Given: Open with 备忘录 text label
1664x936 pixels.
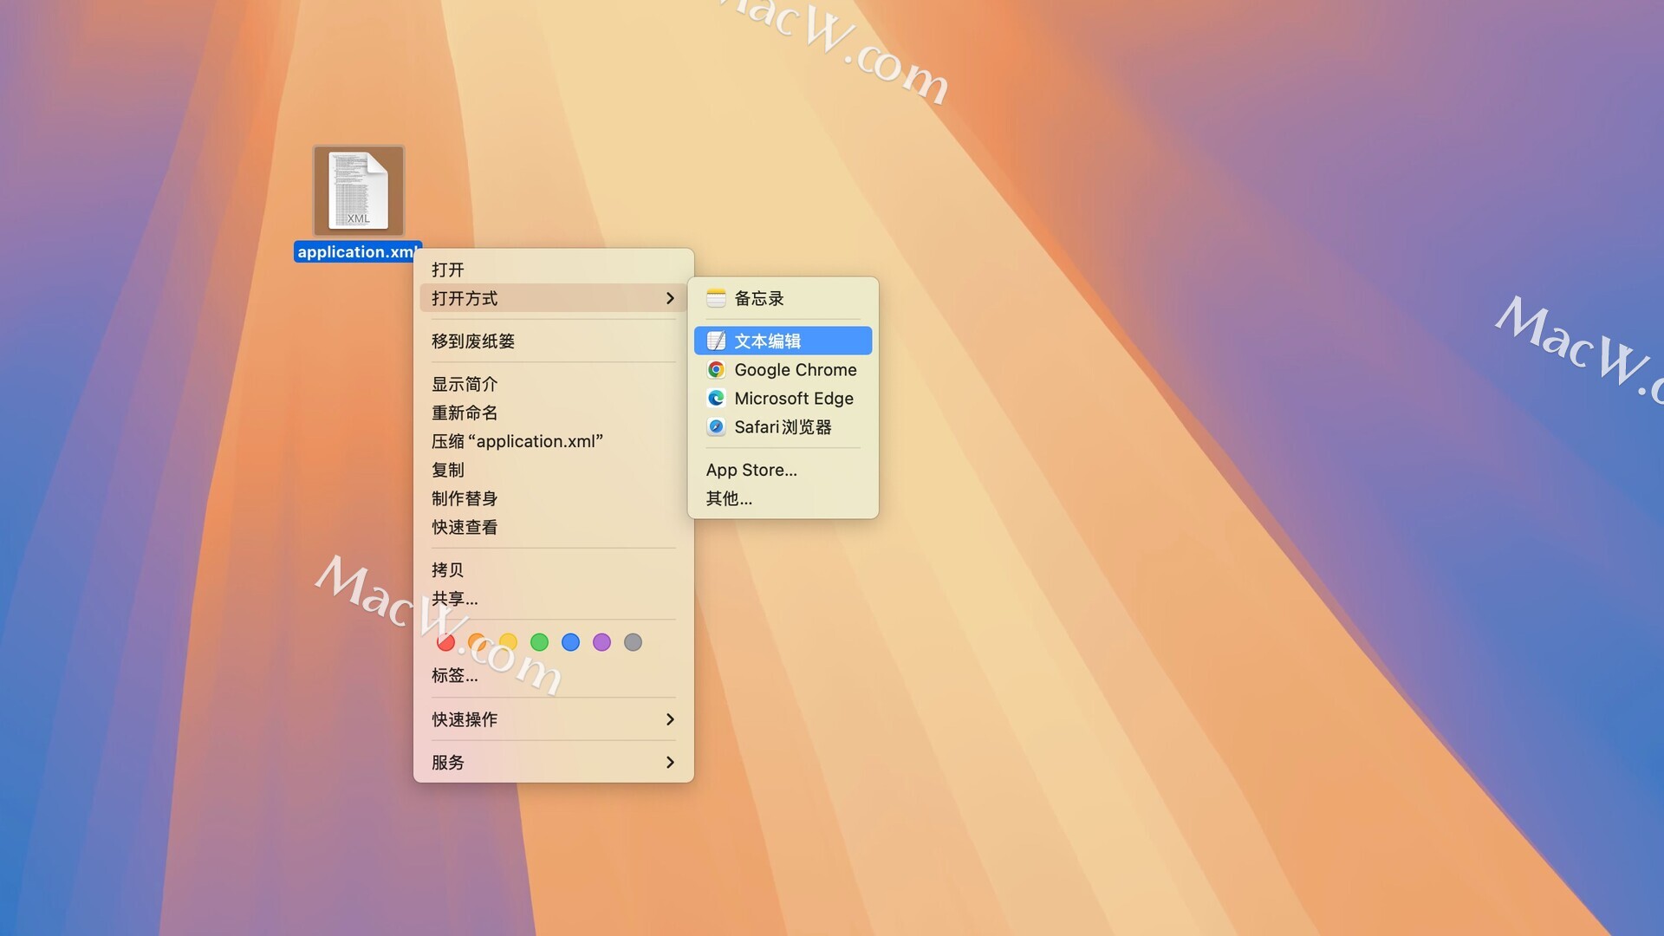Looking at the screenshot, I should click(x=759, y=298).
